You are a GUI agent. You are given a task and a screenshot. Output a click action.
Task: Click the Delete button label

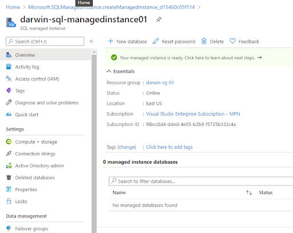217,42
